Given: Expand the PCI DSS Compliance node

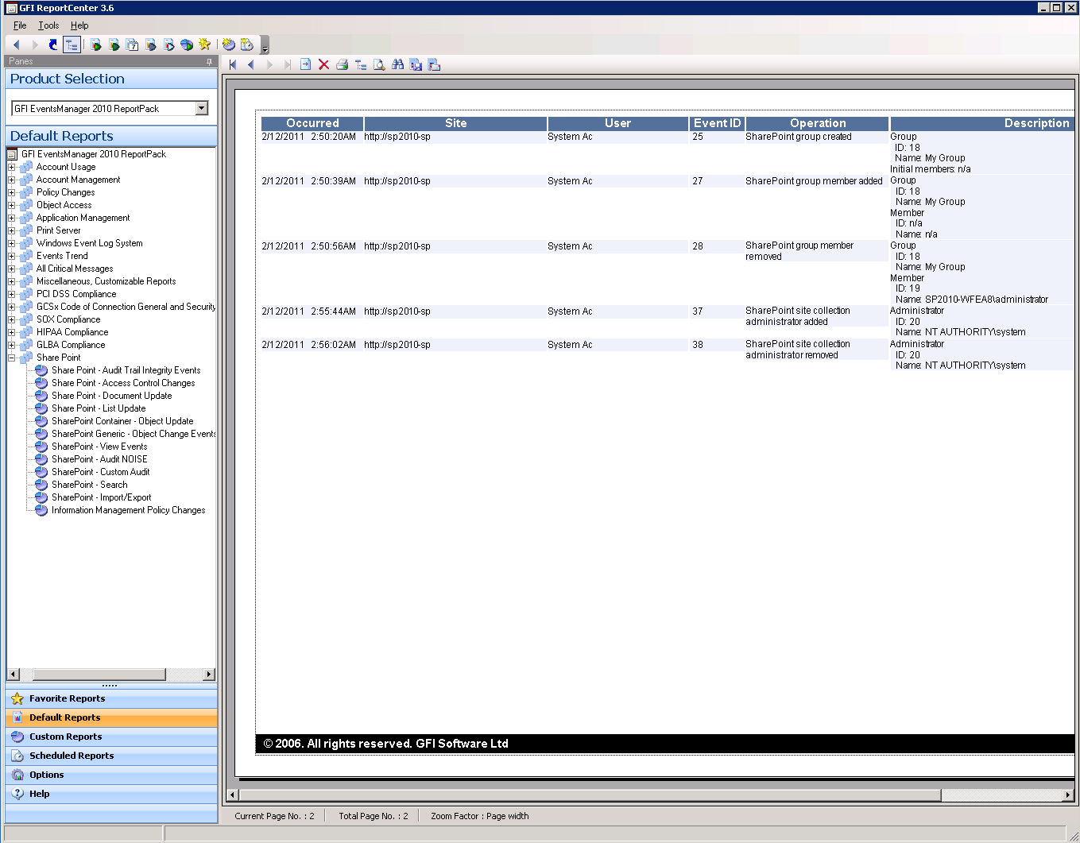Looking at the screenshot, I should coord(12,294).
